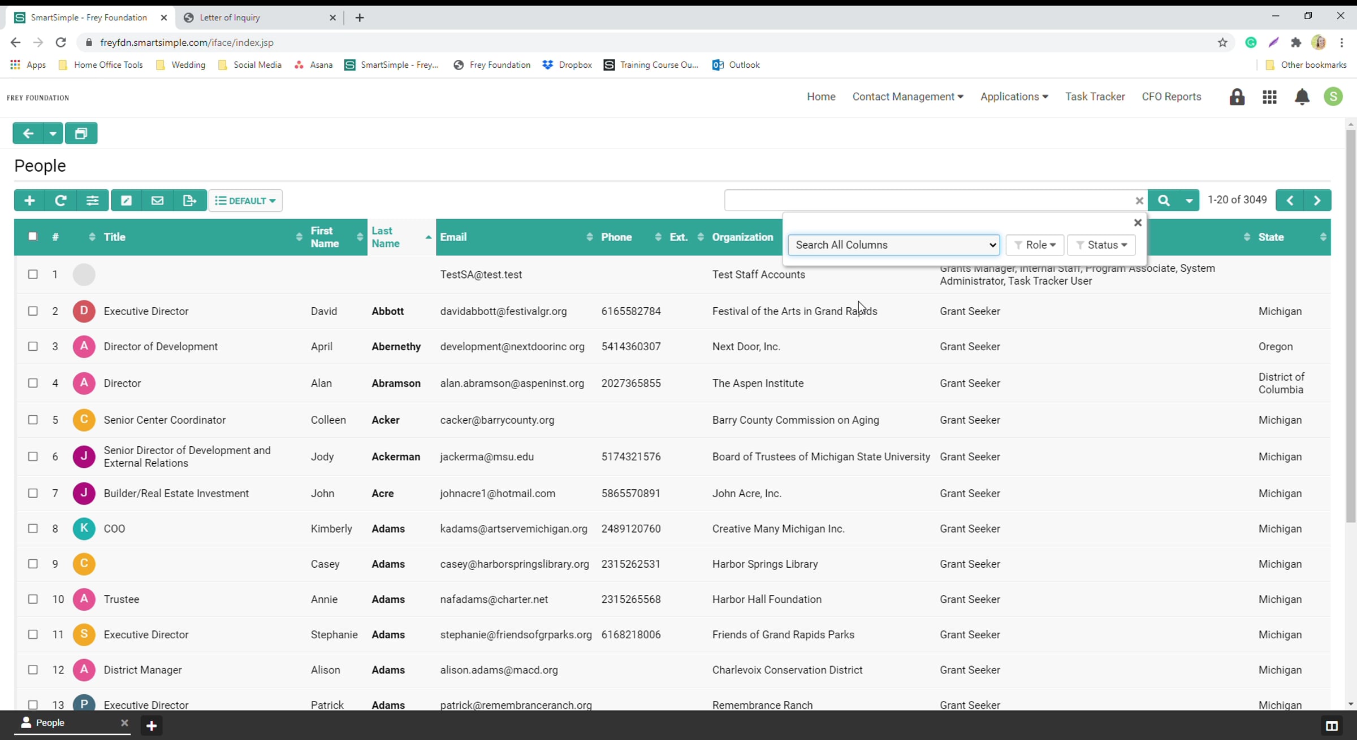Expand the Status filter dropdown
Viewport: 1357px width, 740px height.
pos(1101,245)
